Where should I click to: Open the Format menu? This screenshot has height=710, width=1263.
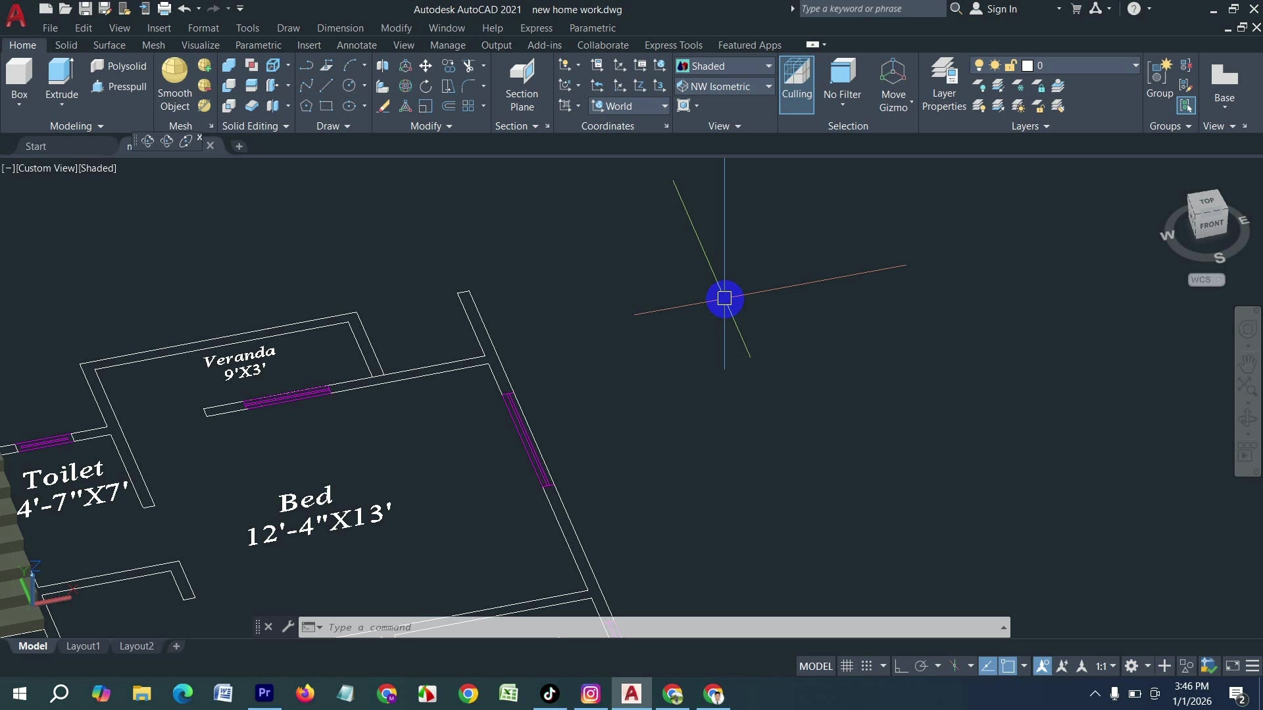203,28
